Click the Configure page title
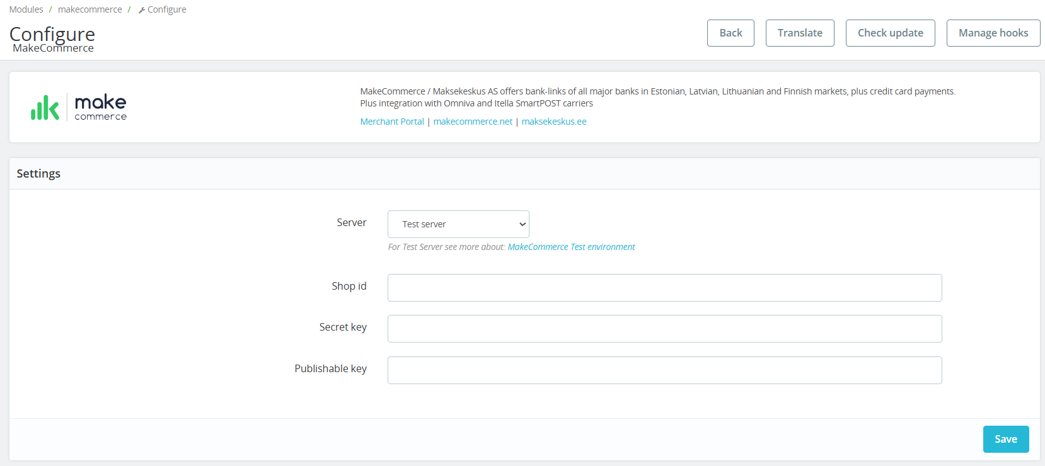Screen dimensions: 1045x466 tap(52, 34)
